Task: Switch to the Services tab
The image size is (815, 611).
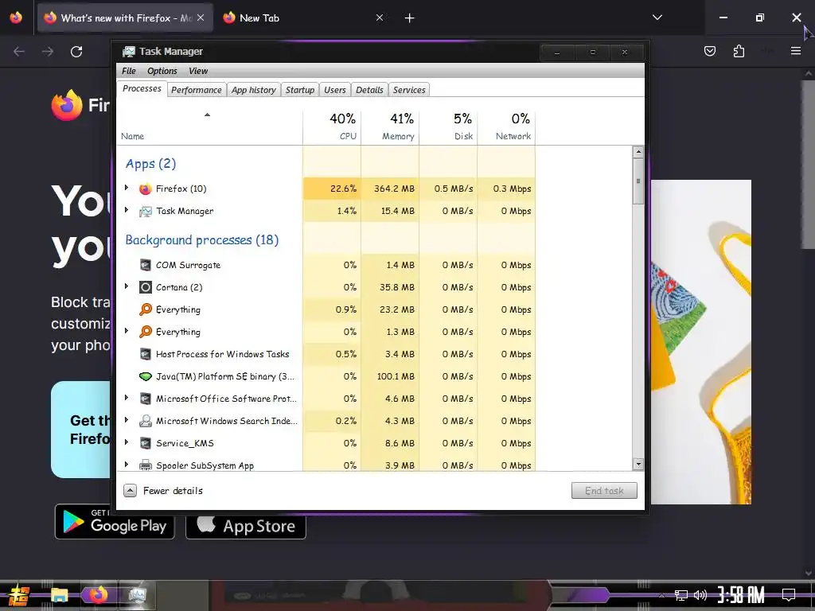Action: pyautogui.click(x=409, y=90)
